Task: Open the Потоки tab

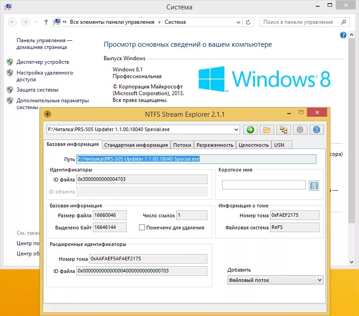Action: click(182, 145)
